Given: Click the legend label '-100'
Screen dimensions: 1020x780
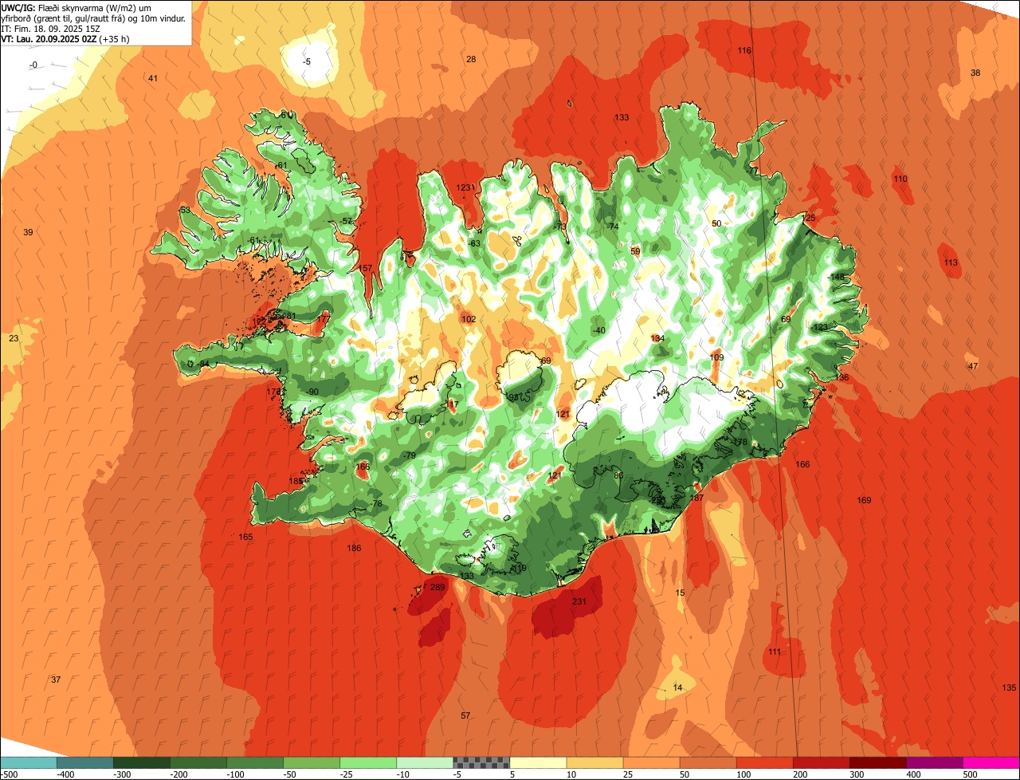Looking at the screenshot, I should click(x=235, y=774).
